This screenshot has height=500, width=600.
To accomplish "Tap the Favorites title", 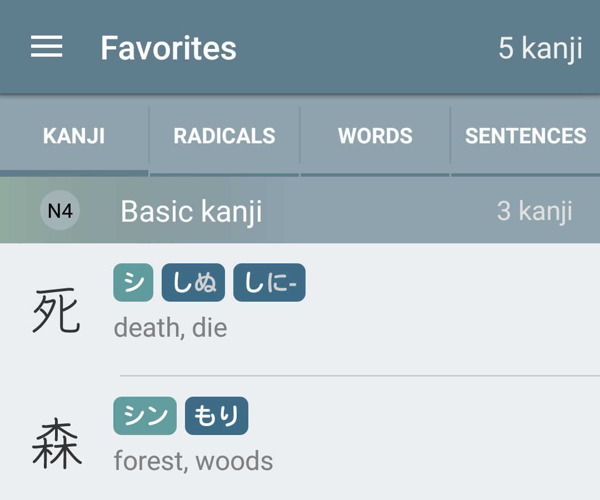I will 168,48.
